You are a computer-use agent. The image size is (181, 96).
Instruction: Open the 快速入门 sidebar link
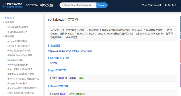click(9, 18)
